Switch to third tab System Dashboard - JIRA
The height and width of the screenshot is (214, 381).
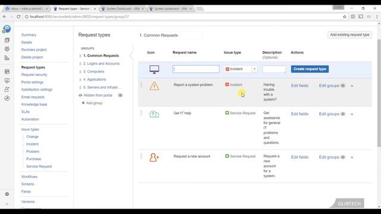tap(123, 9)
